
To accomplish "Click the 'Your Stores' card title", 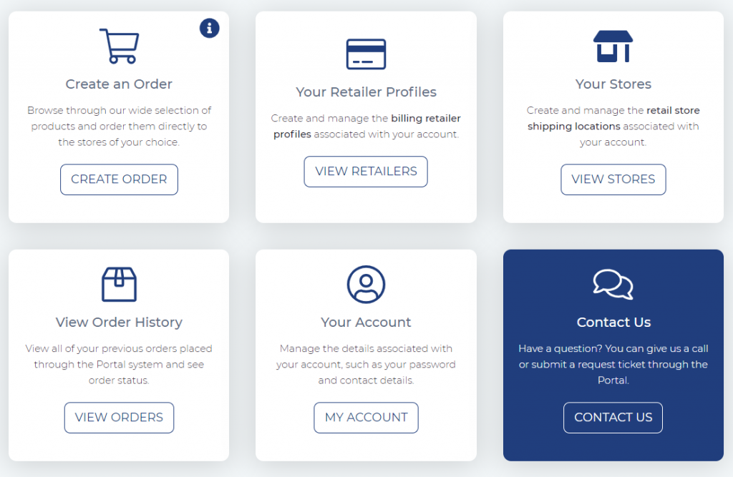I will [x=613, y=84].
